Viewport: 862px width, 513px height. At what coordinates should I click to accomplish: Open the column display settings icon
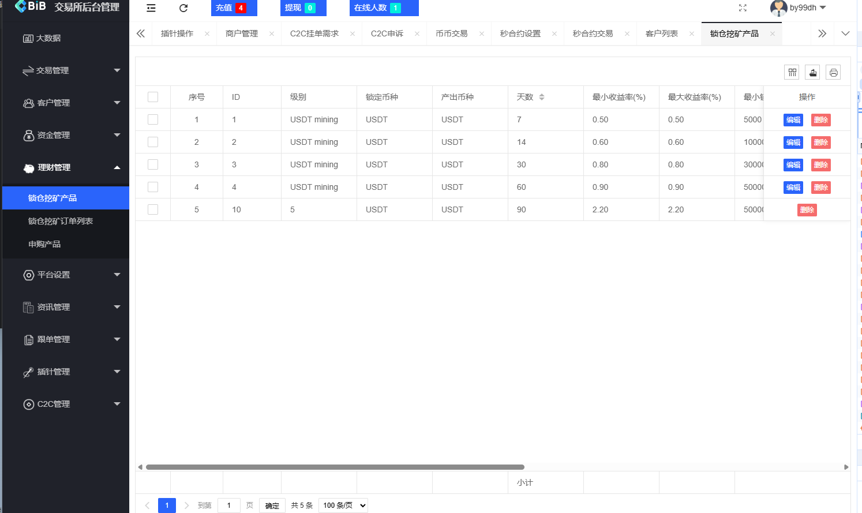[792, 72]
